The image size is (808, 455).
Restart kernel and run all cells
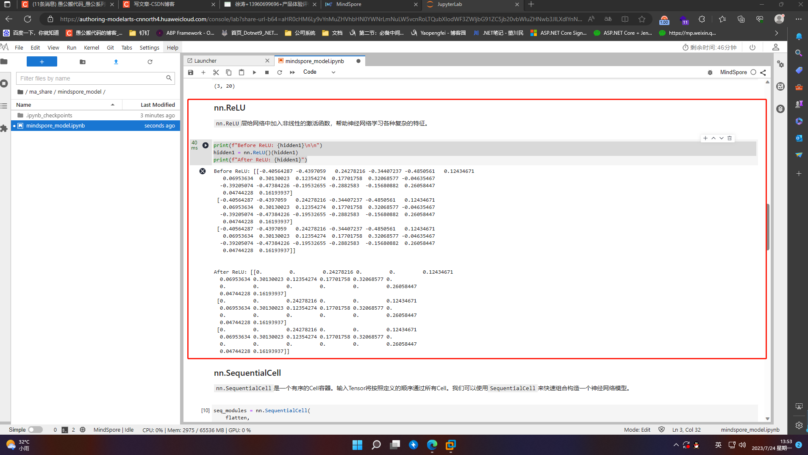pos(292,72)
